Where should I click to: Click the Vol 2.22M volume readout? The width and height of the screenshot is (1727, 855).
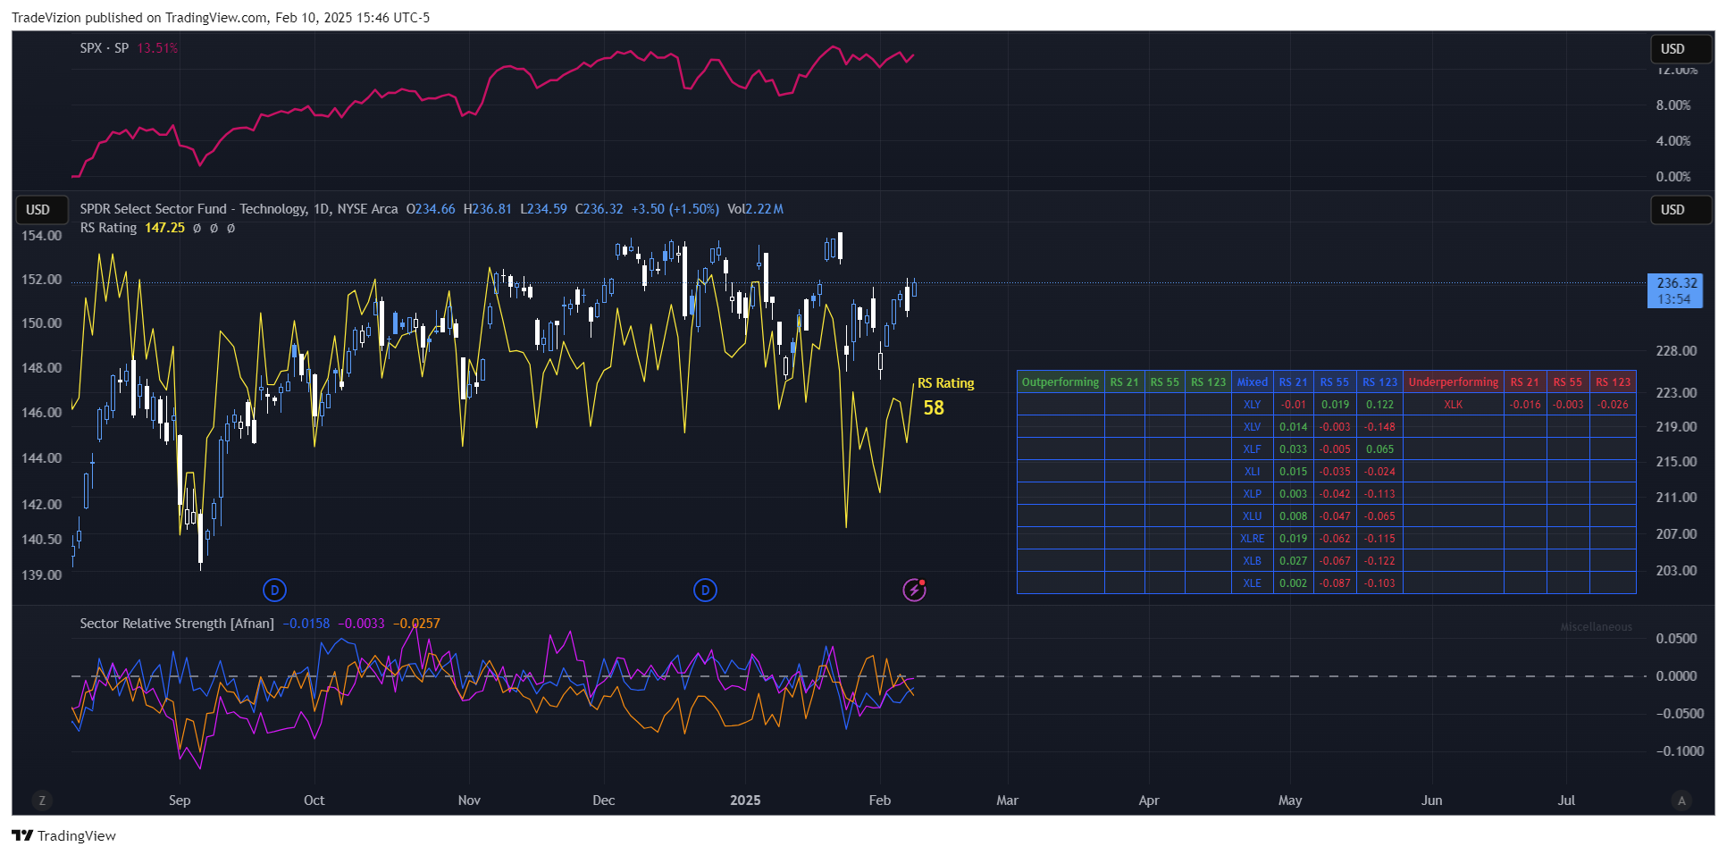pyautogui.click(x=755, y=209)
